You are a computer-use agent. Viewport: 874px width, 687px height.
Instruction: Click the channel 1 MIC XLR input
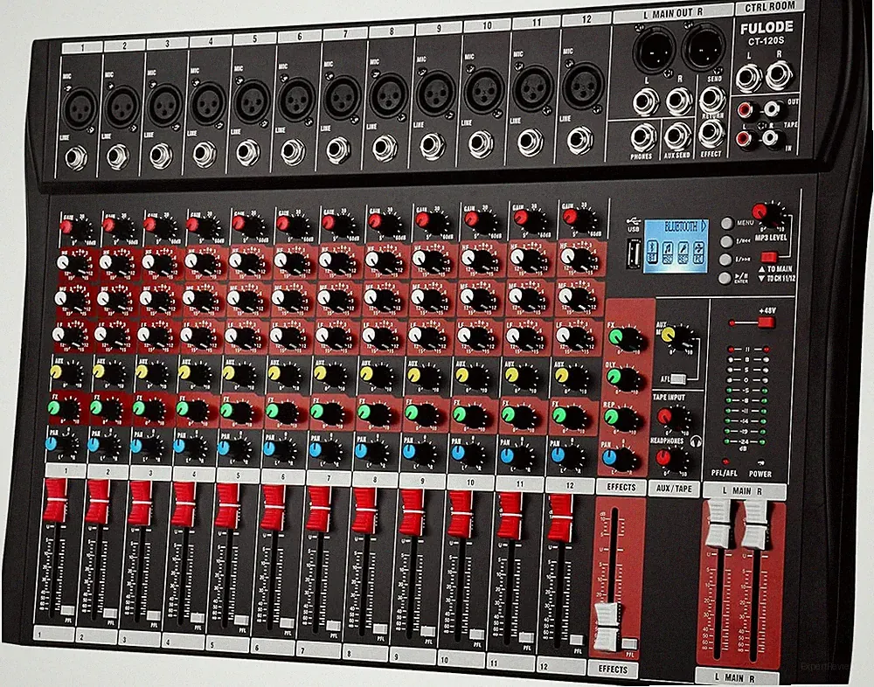coord(80,108)
